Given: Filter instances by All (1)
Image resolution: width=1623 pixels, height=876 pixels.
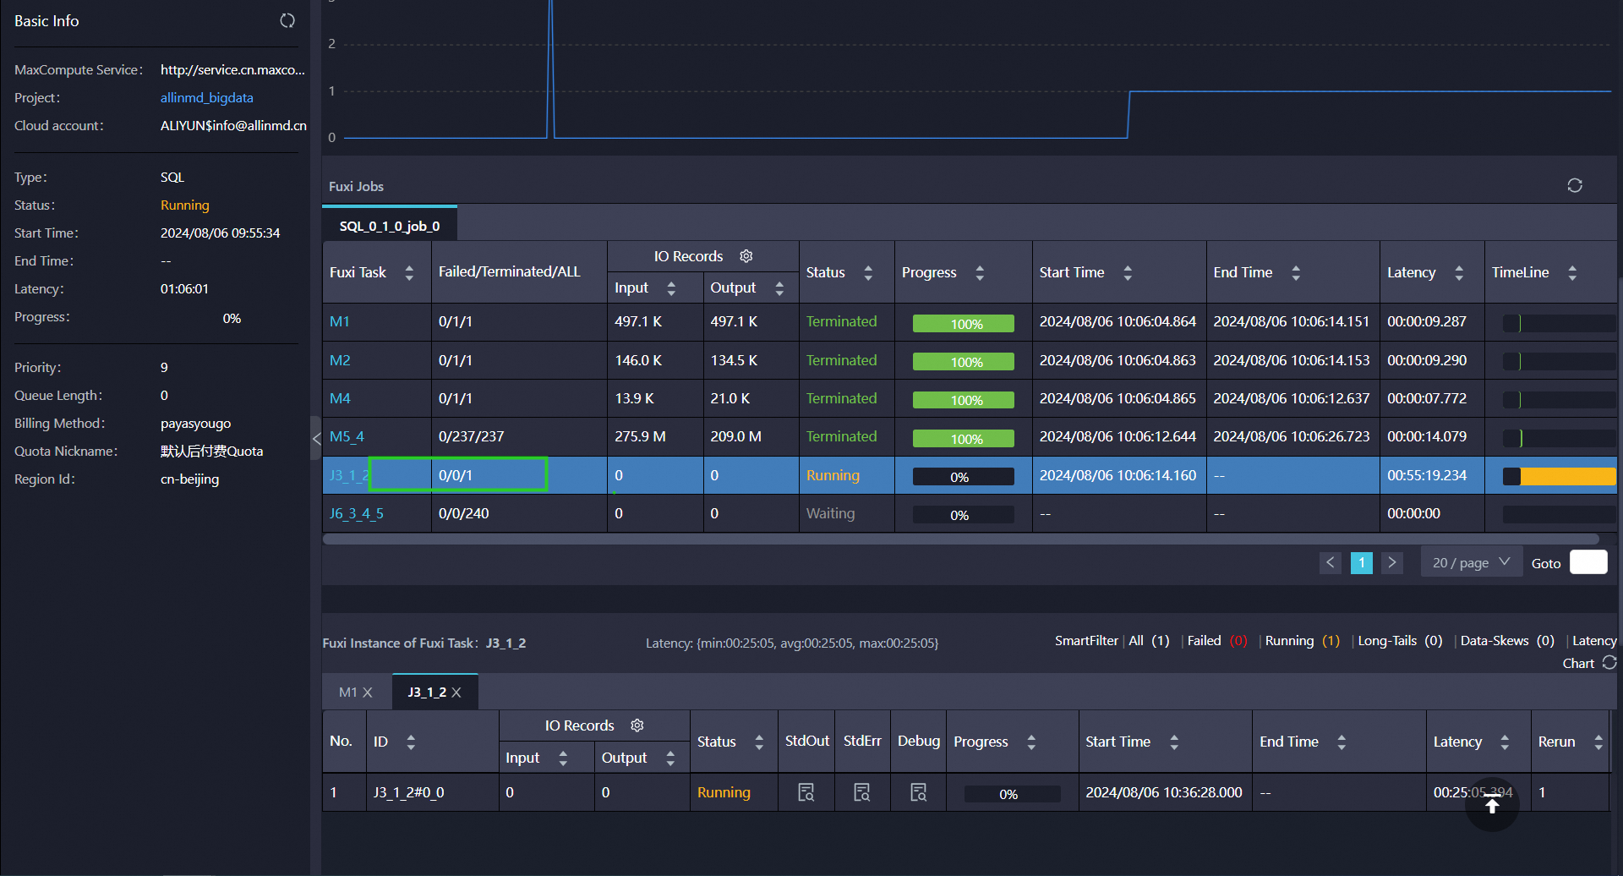Looking at the screenshot, I should [1149, 641].
